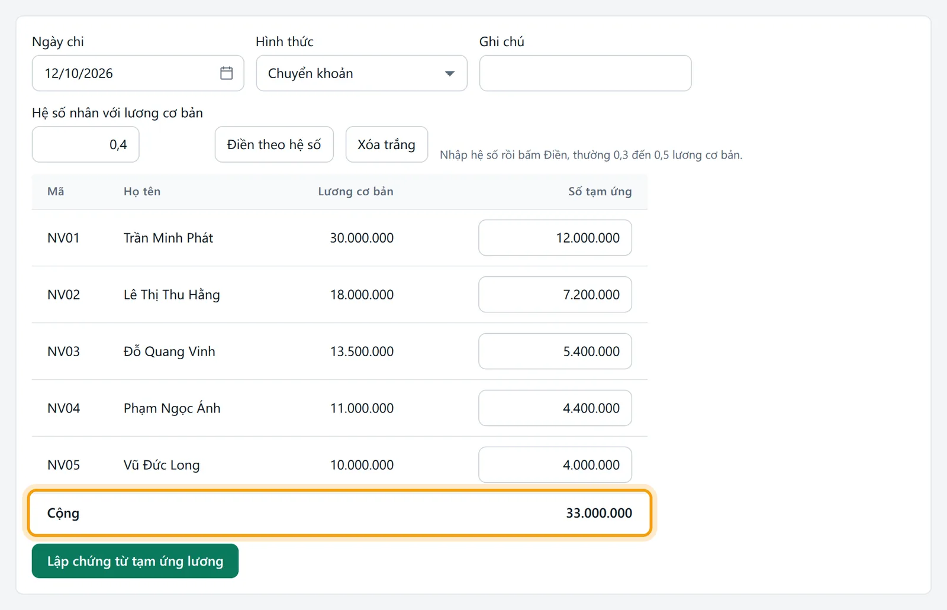Click the Xóa trắng button

tap(386, 144)
